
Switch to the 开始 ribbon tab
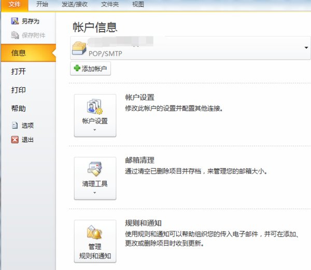click(x=42, y=4)
